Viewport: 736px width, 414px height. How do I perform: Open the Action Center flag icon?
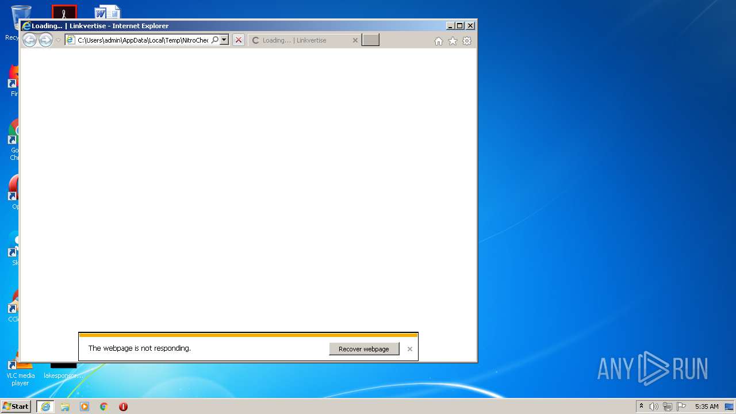(x=681, y=407)
